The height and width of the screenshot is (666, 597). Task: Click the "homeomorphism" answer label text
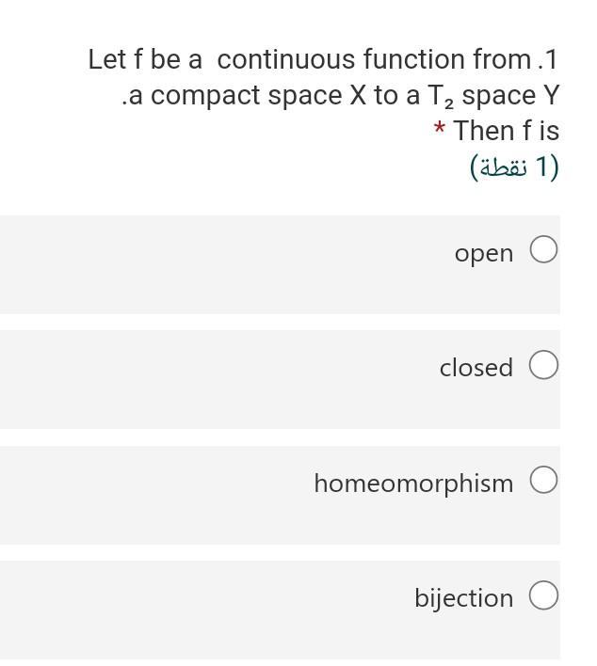tap(413, 484)
